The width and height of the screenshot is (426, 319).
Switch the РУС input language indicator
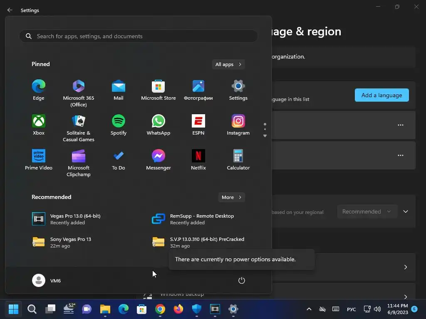click(351, 309)
